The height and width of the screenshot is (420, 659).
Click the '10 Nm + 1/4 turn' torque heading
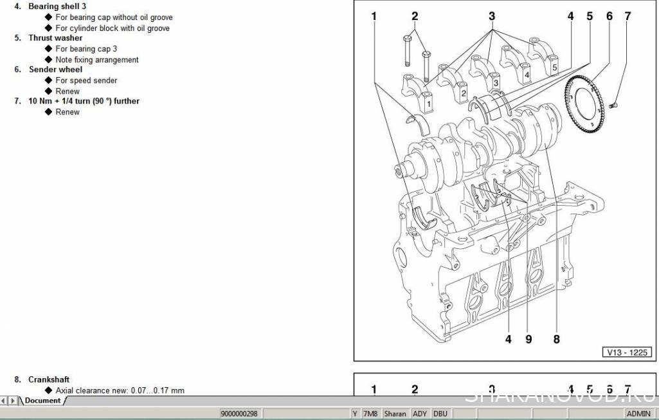[84, 101]
